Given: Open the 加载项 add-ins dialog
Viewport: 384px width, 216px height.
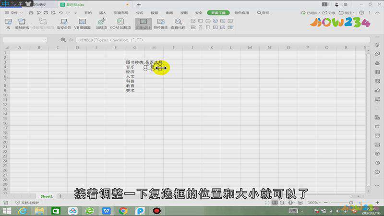Looking at the screenshot, I should [101, 24].
